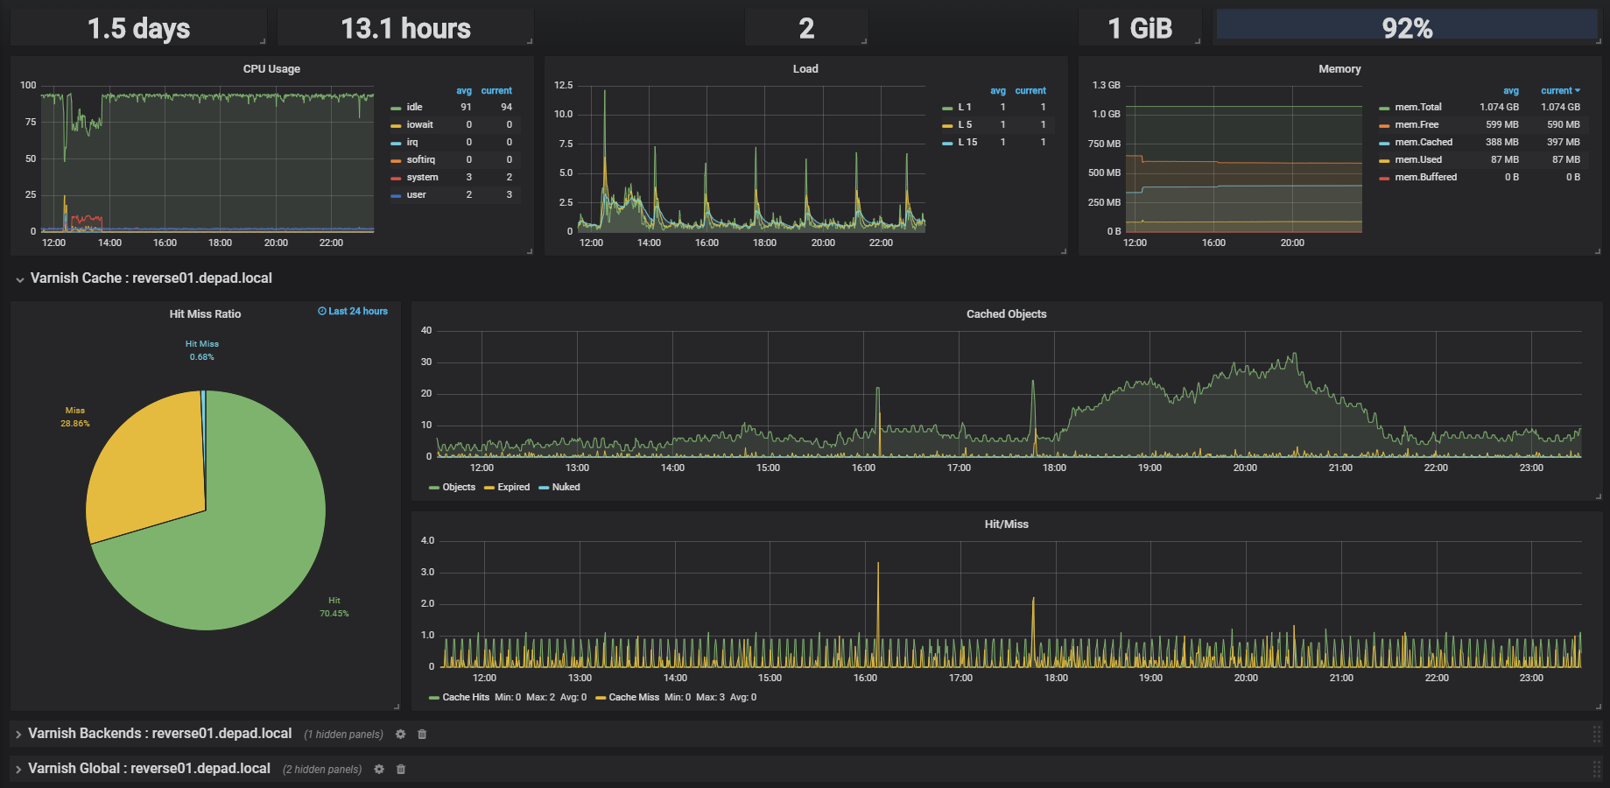Image resolution: width=1610 pixels, height=788 pixels.
Task: Click mem.Free color swatch in Memory legend
Action: point(1384,125)
